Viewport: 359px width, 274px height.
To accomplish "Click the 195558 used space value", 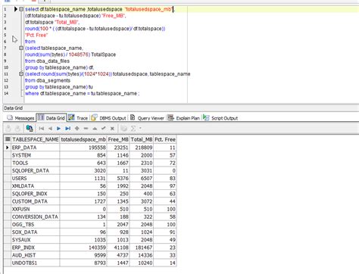I will pyautogui.click(x=83, y=148).
